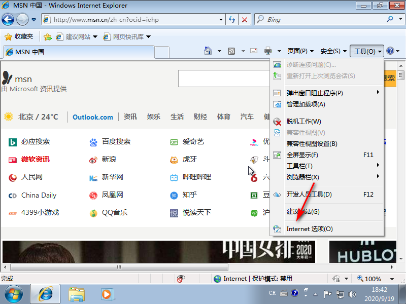Open 管理加载项(A) from Tools menu
Image resolution: width=406 pixels, height=304 pixels.
(306, 104)
